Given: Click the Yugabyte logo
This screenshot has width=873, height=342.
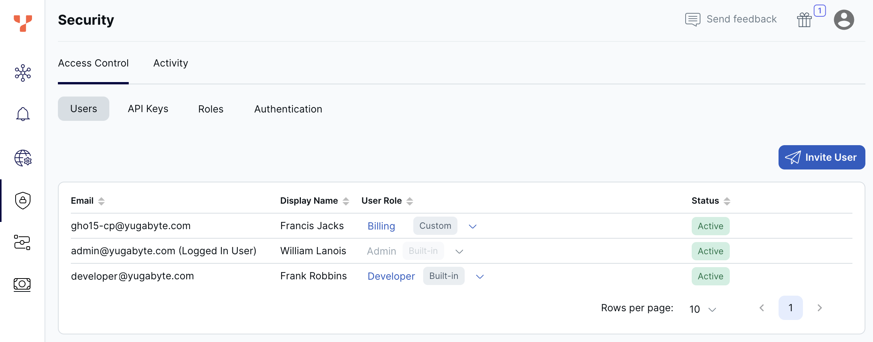Looking at the screenshot, I should coord(22,22).
